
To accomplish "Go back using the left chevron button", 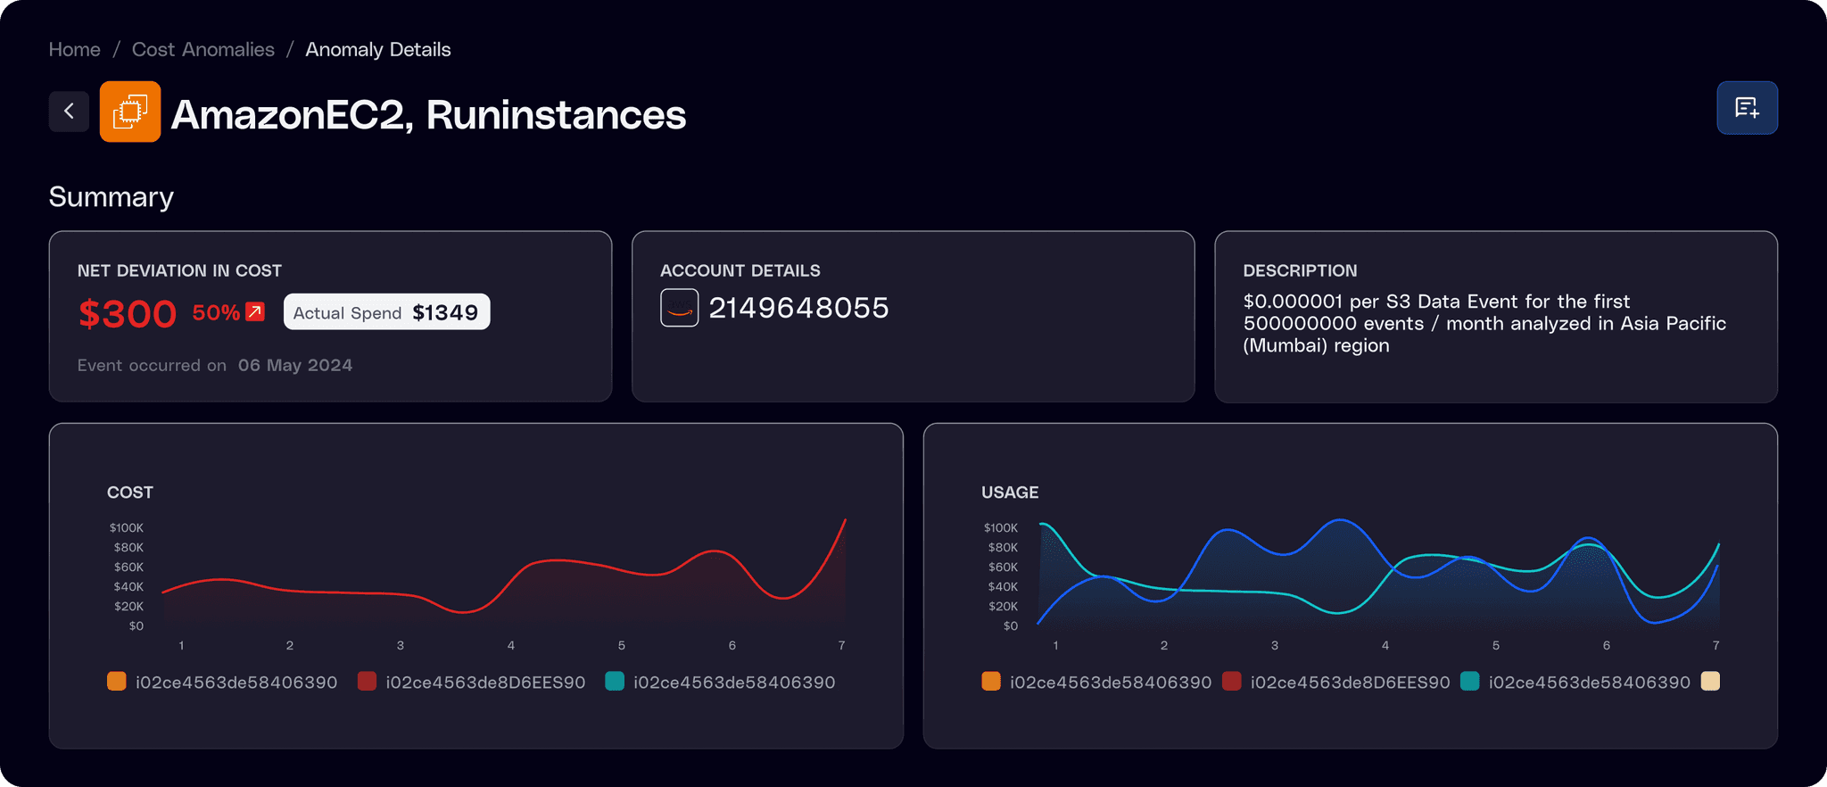I will [x=69, y=112].
